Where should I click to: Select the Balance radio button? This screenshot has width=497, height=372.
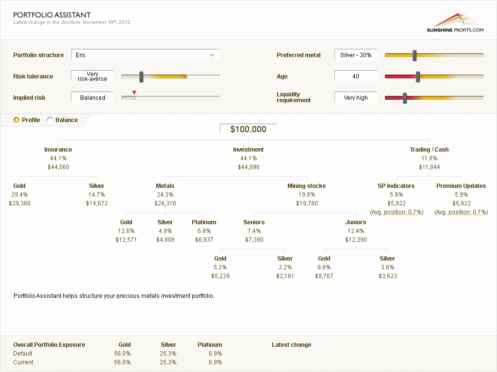pos(50,120)
